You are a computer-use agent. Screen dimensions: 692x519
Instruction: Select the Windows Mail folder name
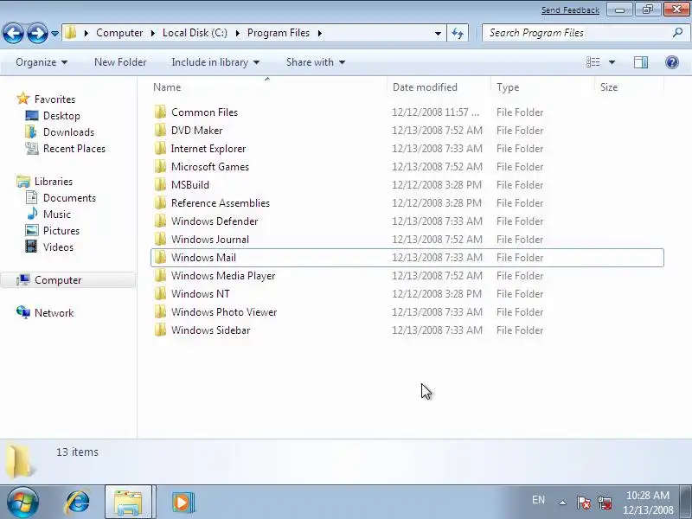click(203, 257)
